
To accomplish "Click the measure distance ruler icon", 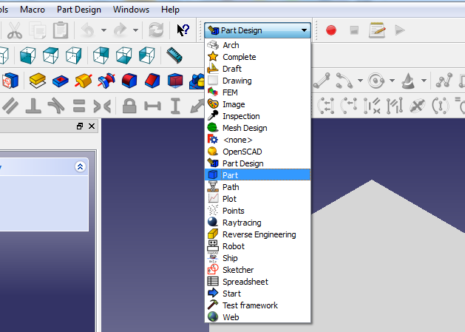I will pos(174,55).
